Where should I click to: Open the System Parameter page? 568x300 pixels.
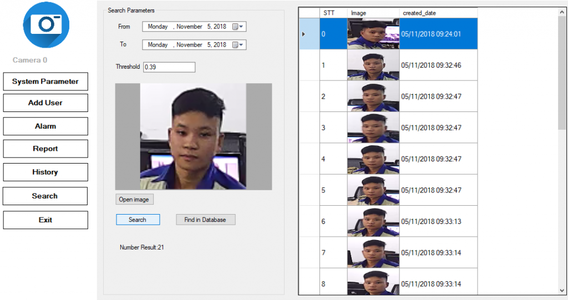click(x=45, y=82)
